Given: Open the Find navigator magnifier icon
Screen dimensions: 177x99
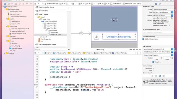Looking at the screenshot, I should pyautogui.click(x=12, y=4).
